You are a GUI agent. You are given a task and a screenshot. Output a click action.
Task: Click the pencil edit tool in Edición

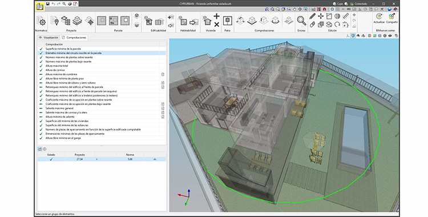click(313, 17)
